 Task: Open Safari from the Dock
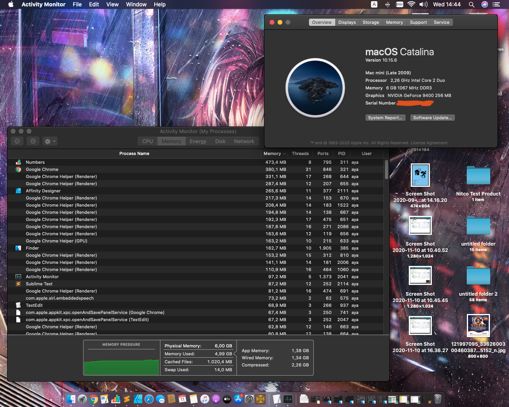[x=149, y=399]
